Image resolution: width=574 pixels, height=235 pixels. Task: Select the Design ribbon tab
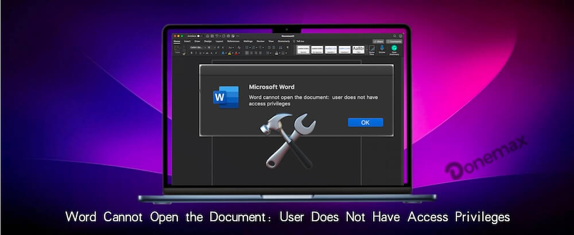(208, 41)
